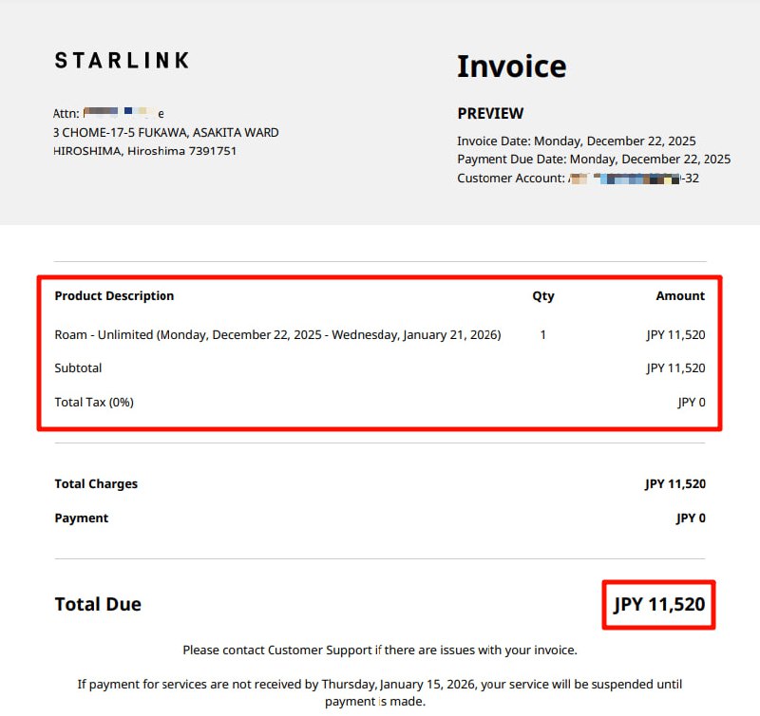
Task: Click the Subtotal amount JPY 11,520
Action: pos(675,367)
